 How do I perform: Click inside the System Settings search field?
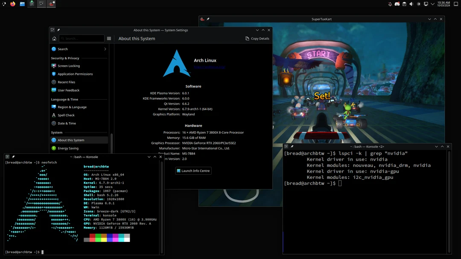(81, 38)
